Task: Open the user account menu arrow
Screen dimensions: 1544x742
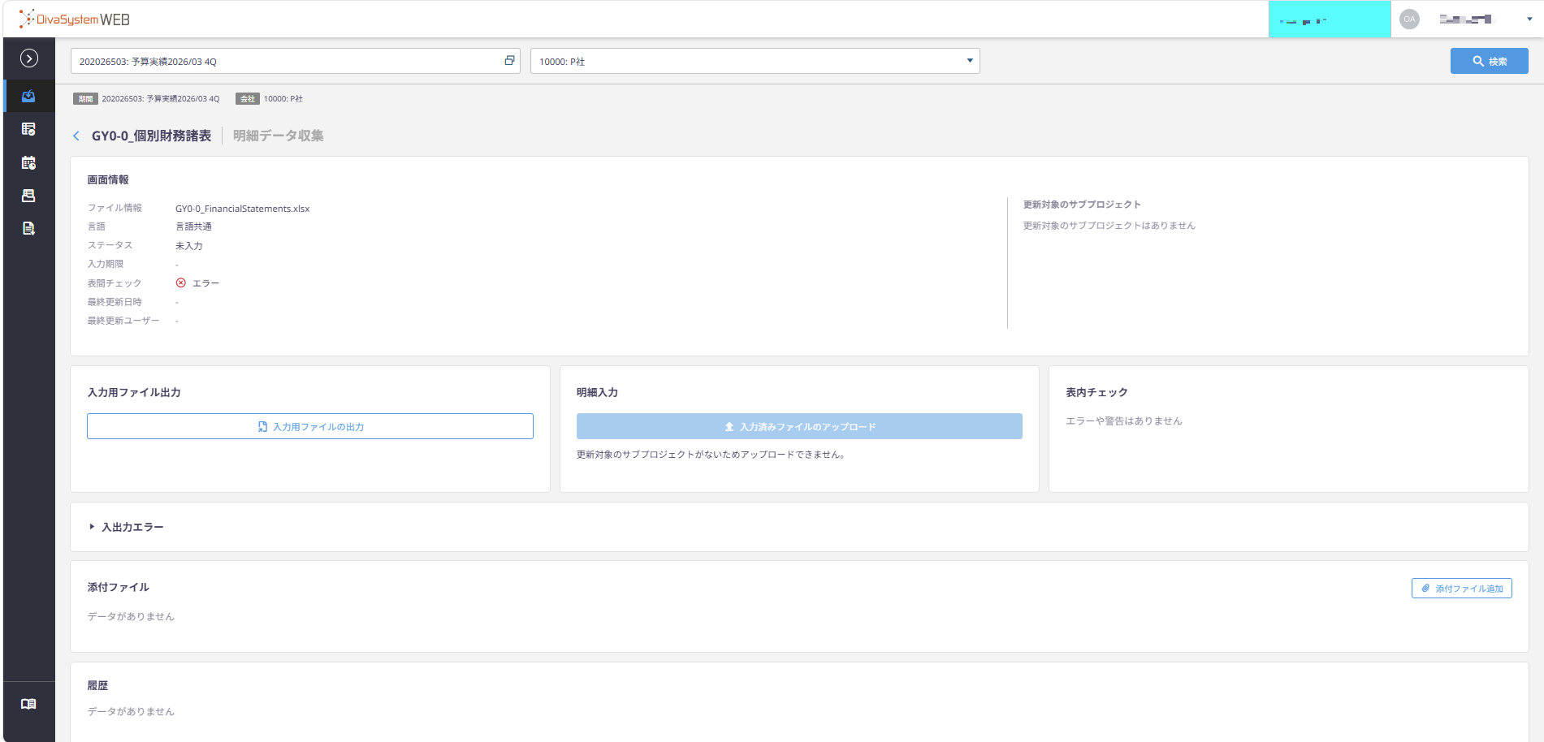Action: (1529, 19)
